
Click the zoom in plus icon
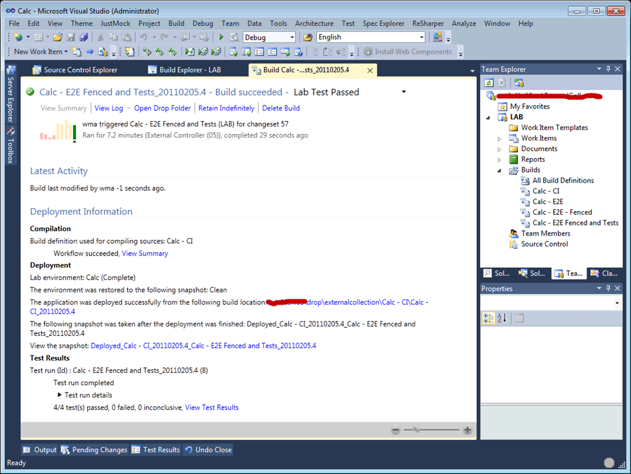click(467, 430)
